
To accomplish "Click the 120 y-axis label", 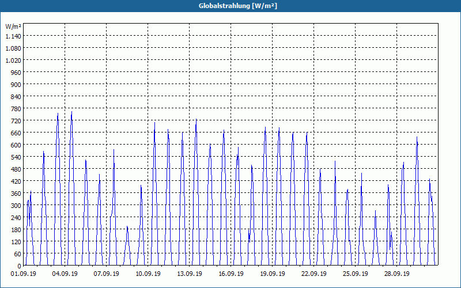I will (x=17, y=242).
